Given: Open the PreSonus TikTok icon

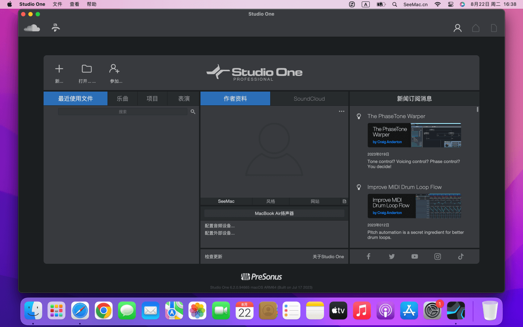Looking at the screenshot, I should (x=461, y=257).
